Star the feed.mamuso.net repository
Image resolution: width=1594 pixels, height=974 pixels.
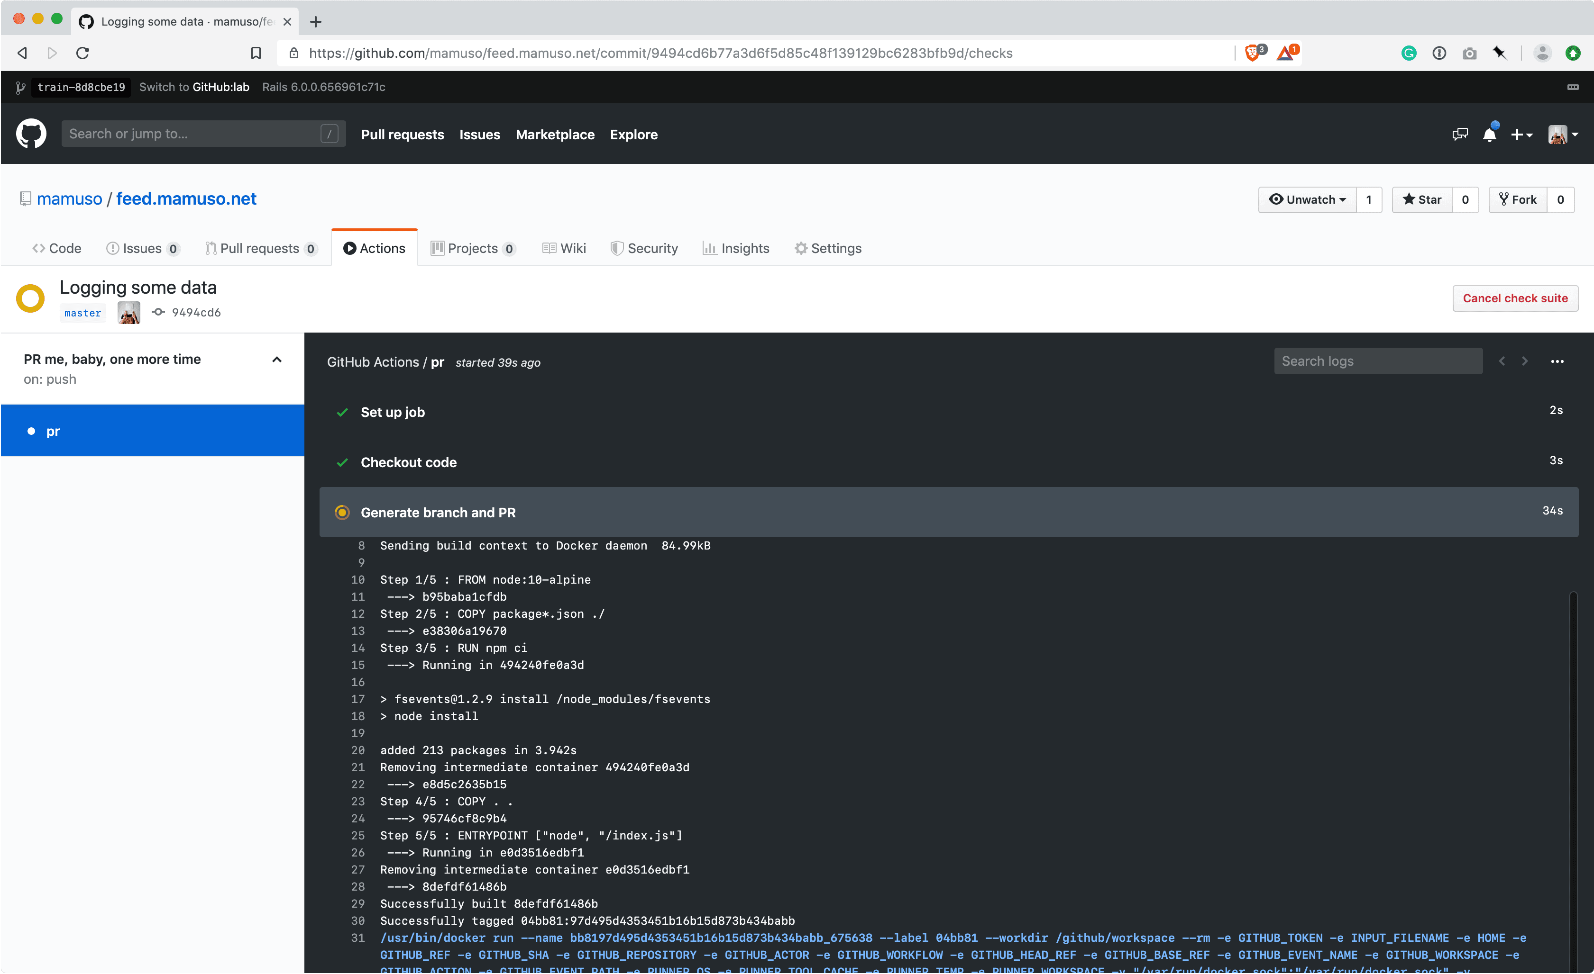pyautogui.click(x=1422, y=200)
